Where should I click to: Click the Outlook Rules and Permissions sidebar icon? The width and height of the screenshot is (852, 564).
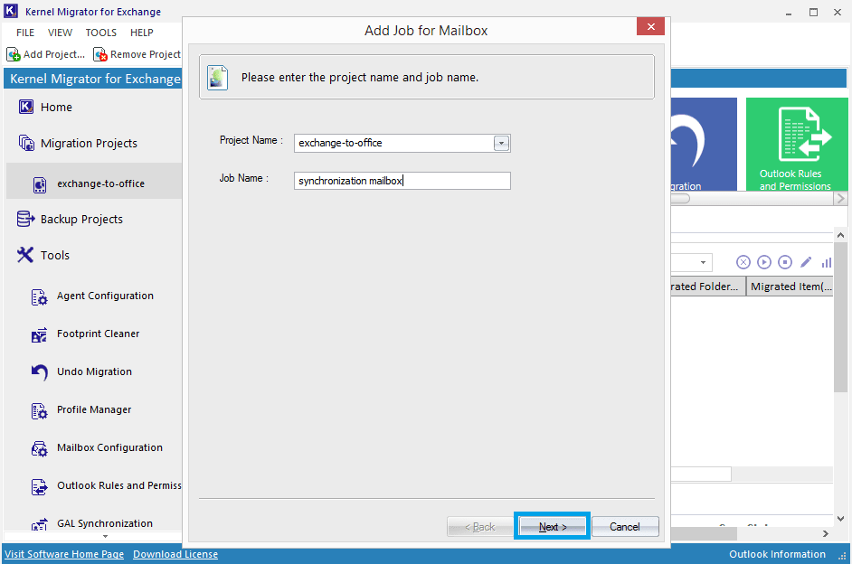tap(39, 487)
